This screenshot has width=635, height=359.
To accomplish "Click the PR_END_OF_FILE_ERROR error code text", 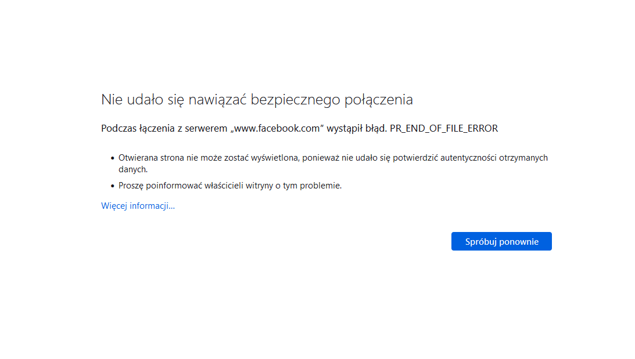I will [444, 129].
